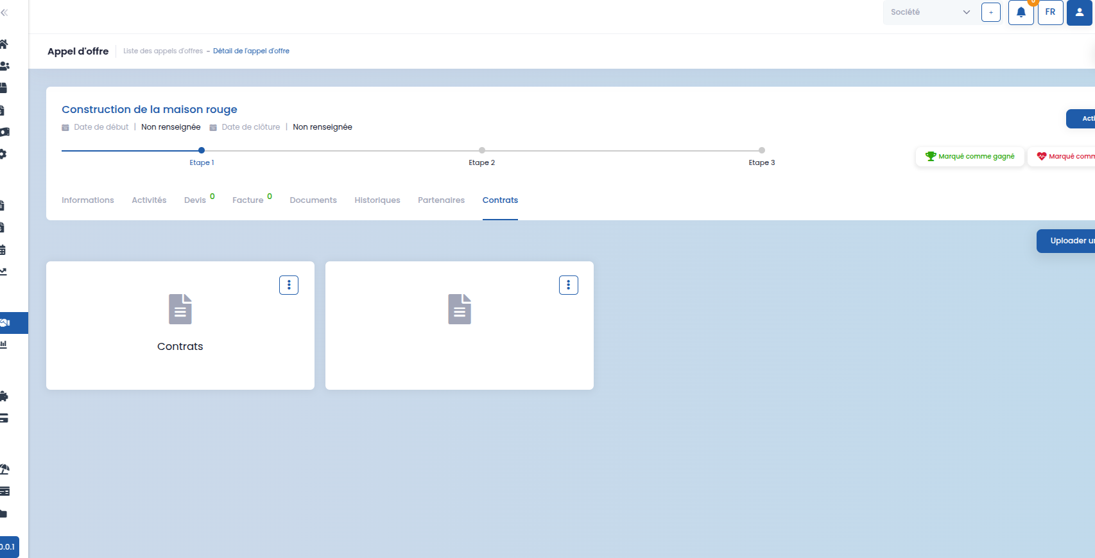Open the umbrella beach icon in the sidebar

(4, 469)
